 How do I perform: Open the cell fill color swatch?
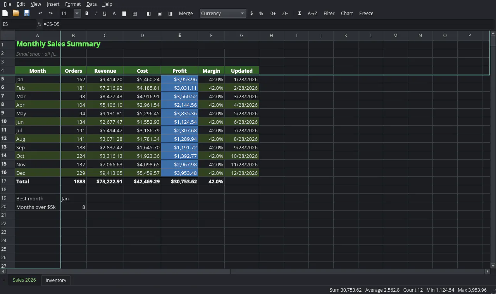[x=124, y=13]
